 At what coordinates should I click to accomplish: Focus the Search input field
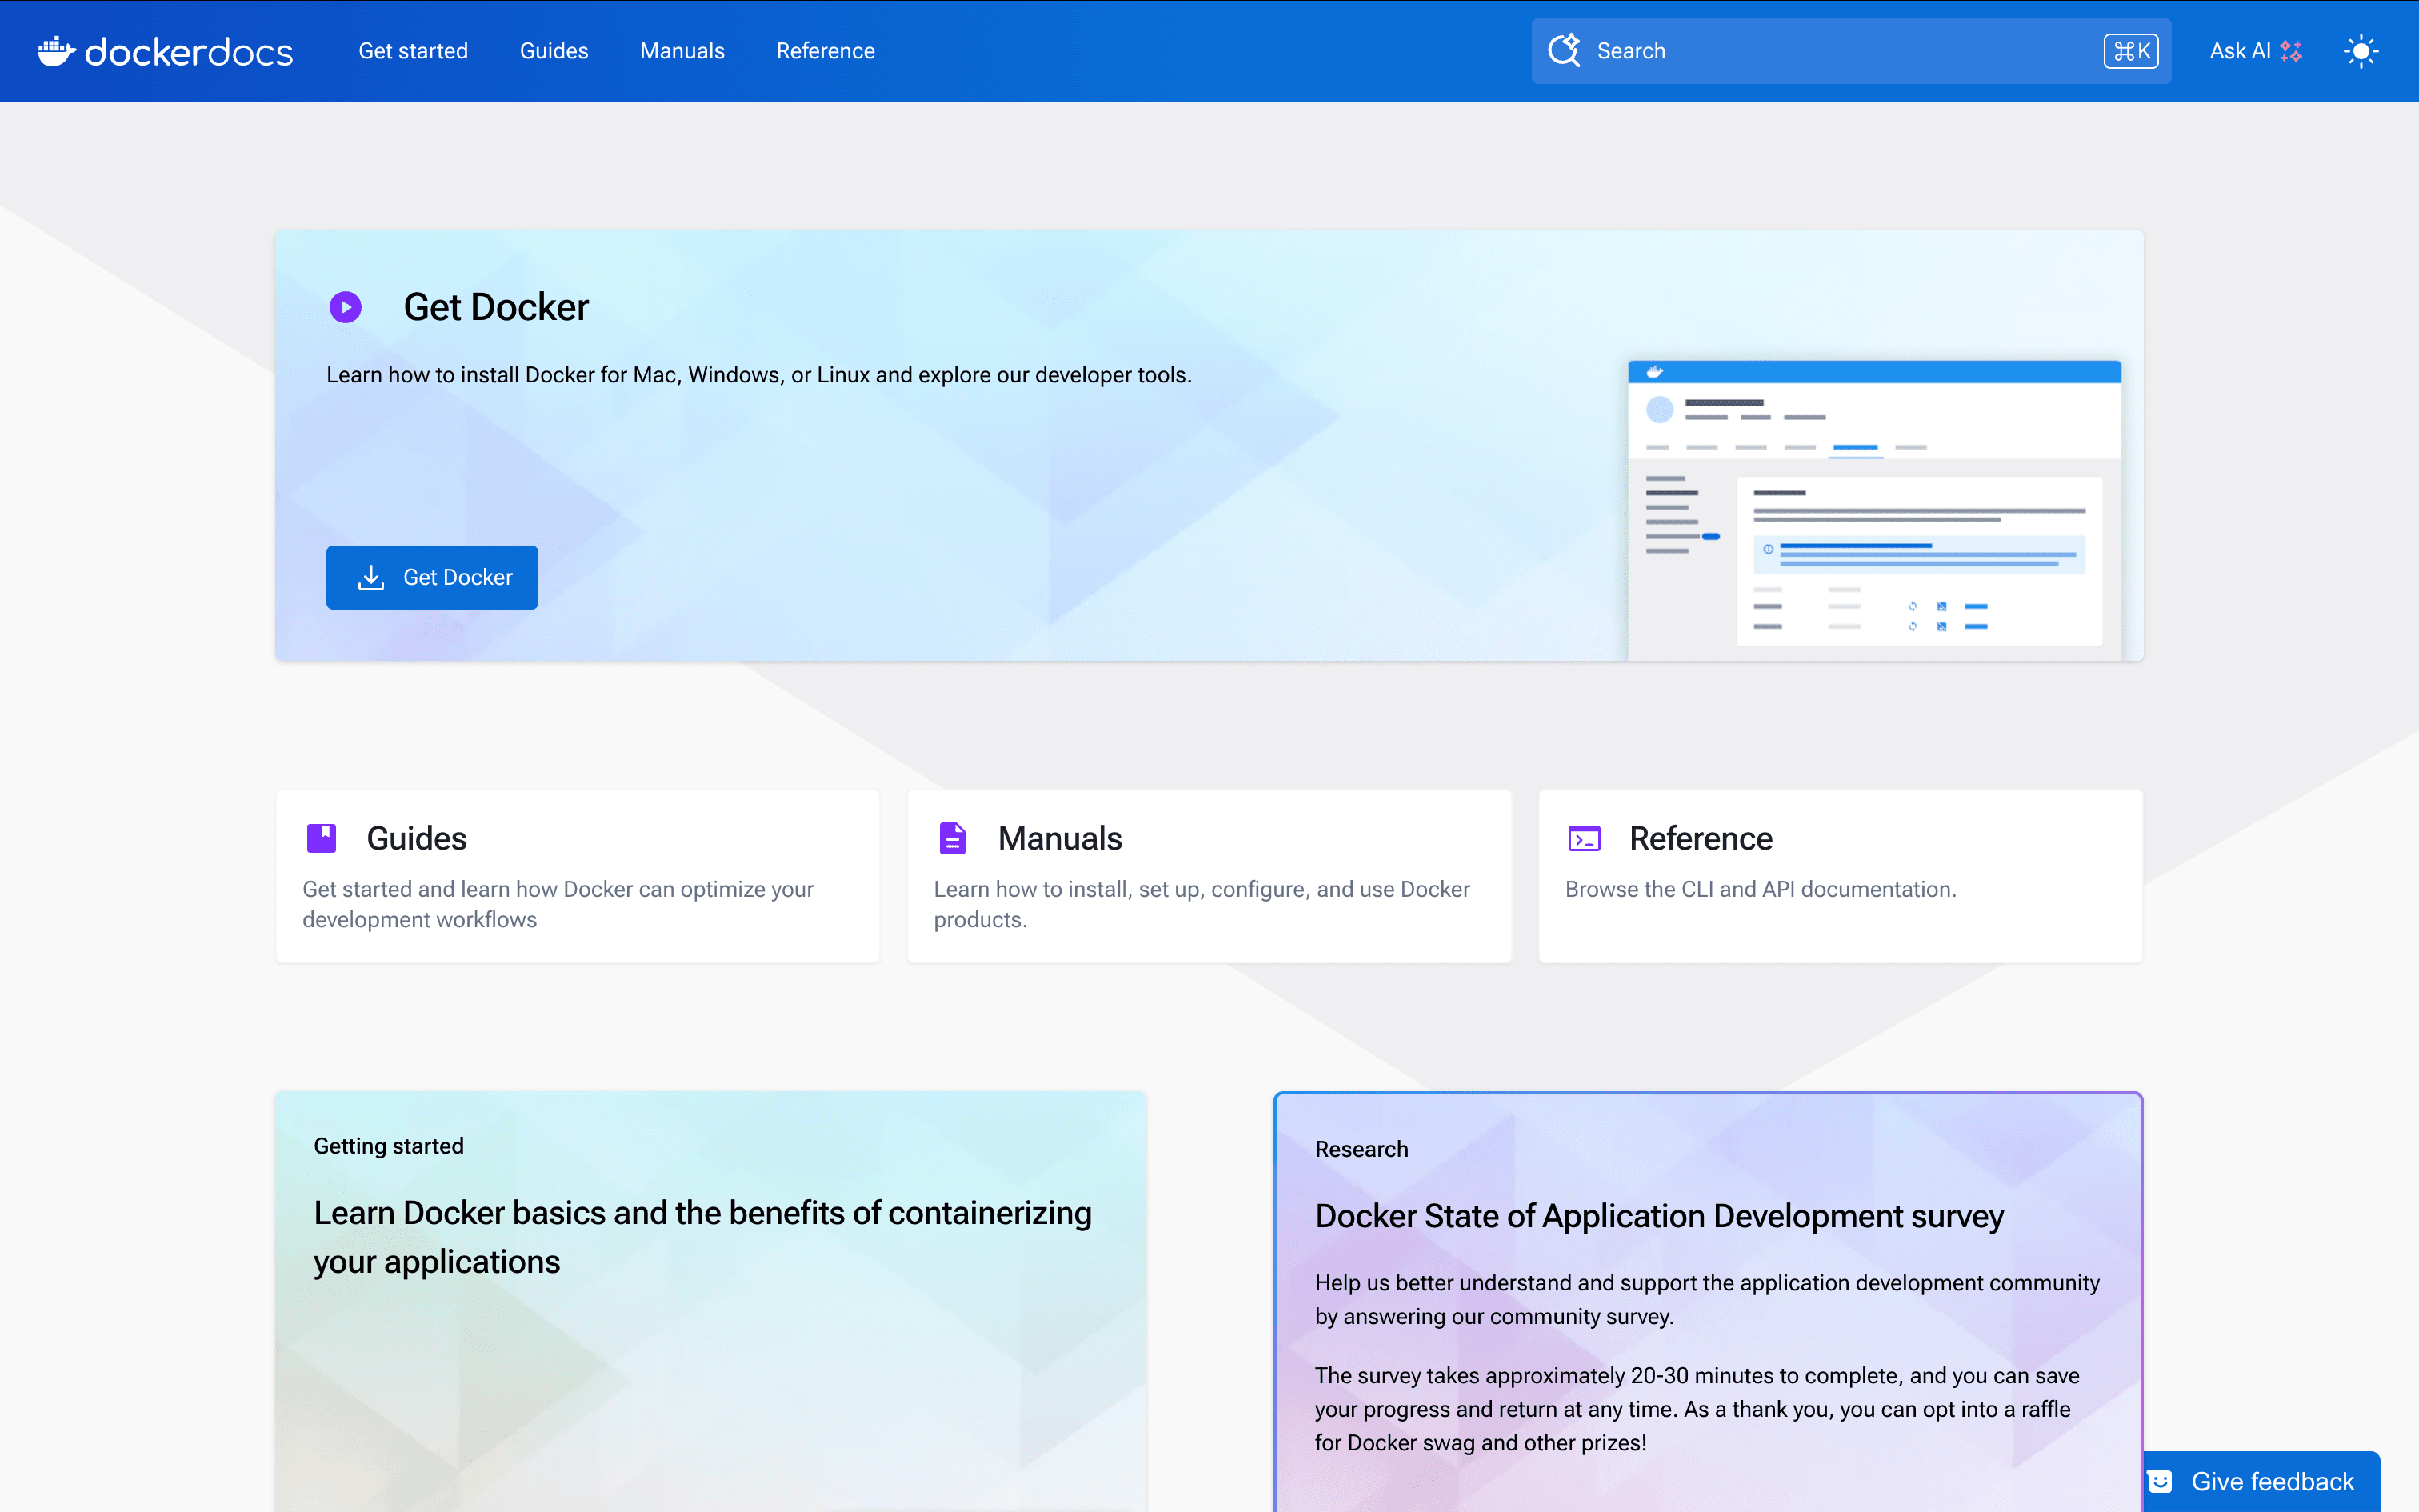(x=1850, y=51)
